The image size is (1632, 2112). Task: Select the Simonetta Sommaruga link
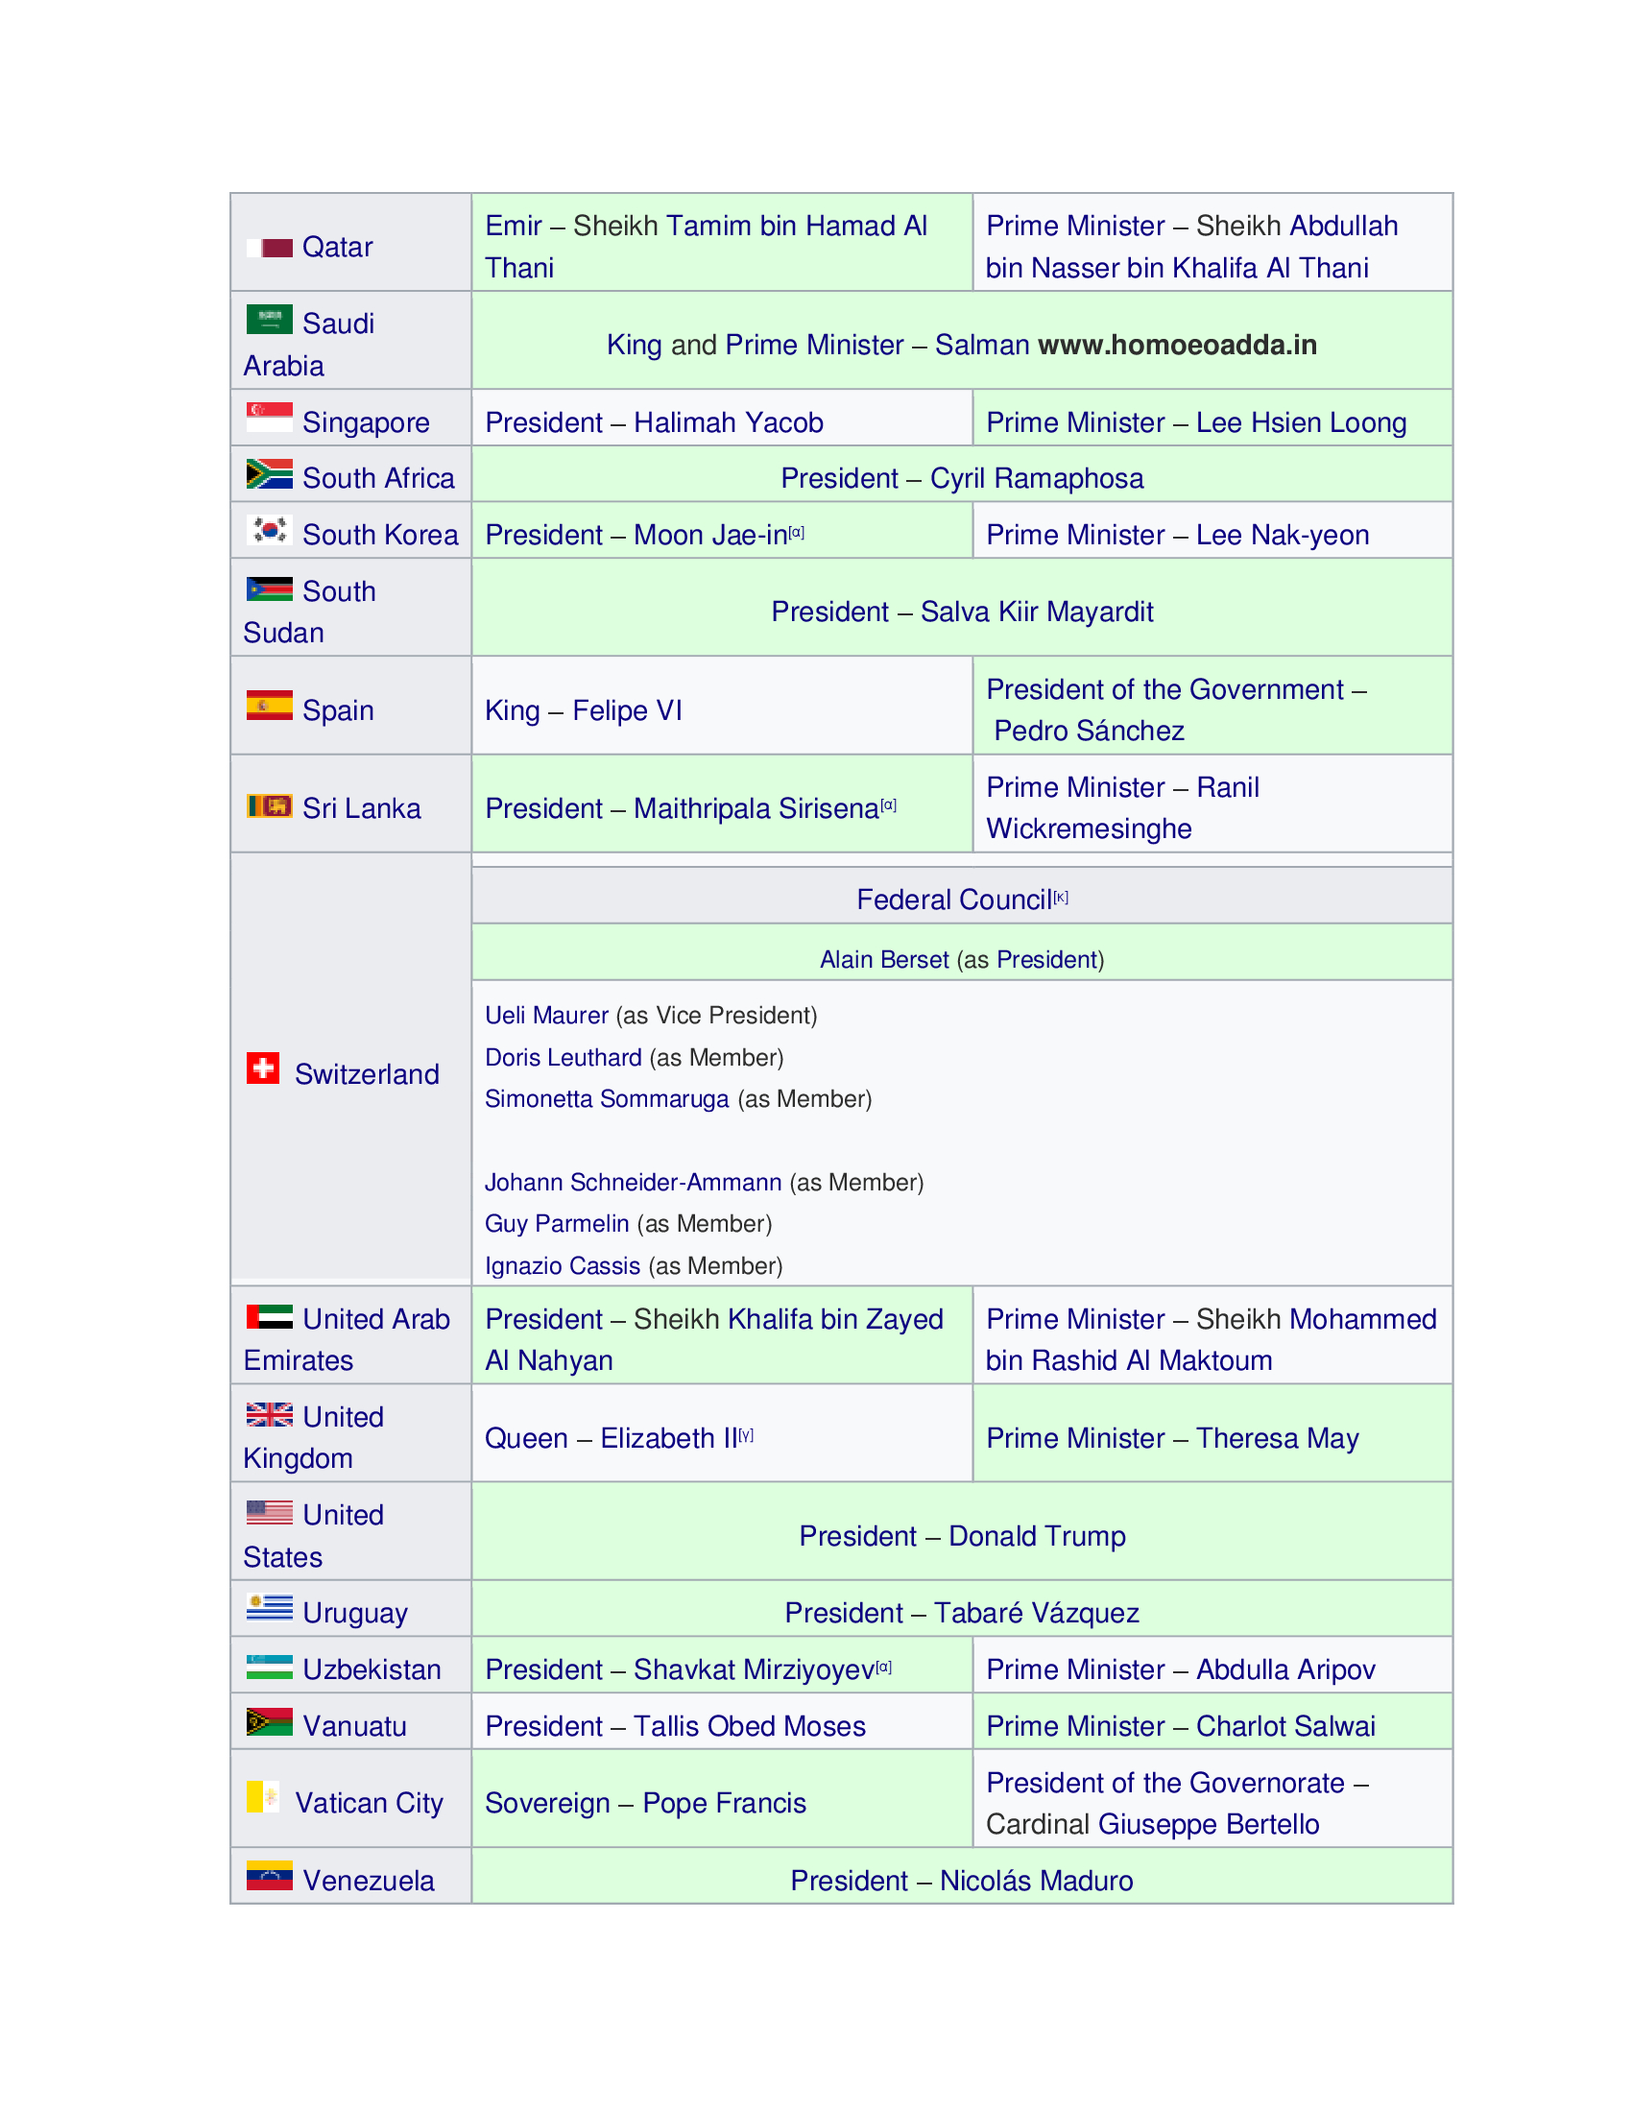click(606, 1099)
